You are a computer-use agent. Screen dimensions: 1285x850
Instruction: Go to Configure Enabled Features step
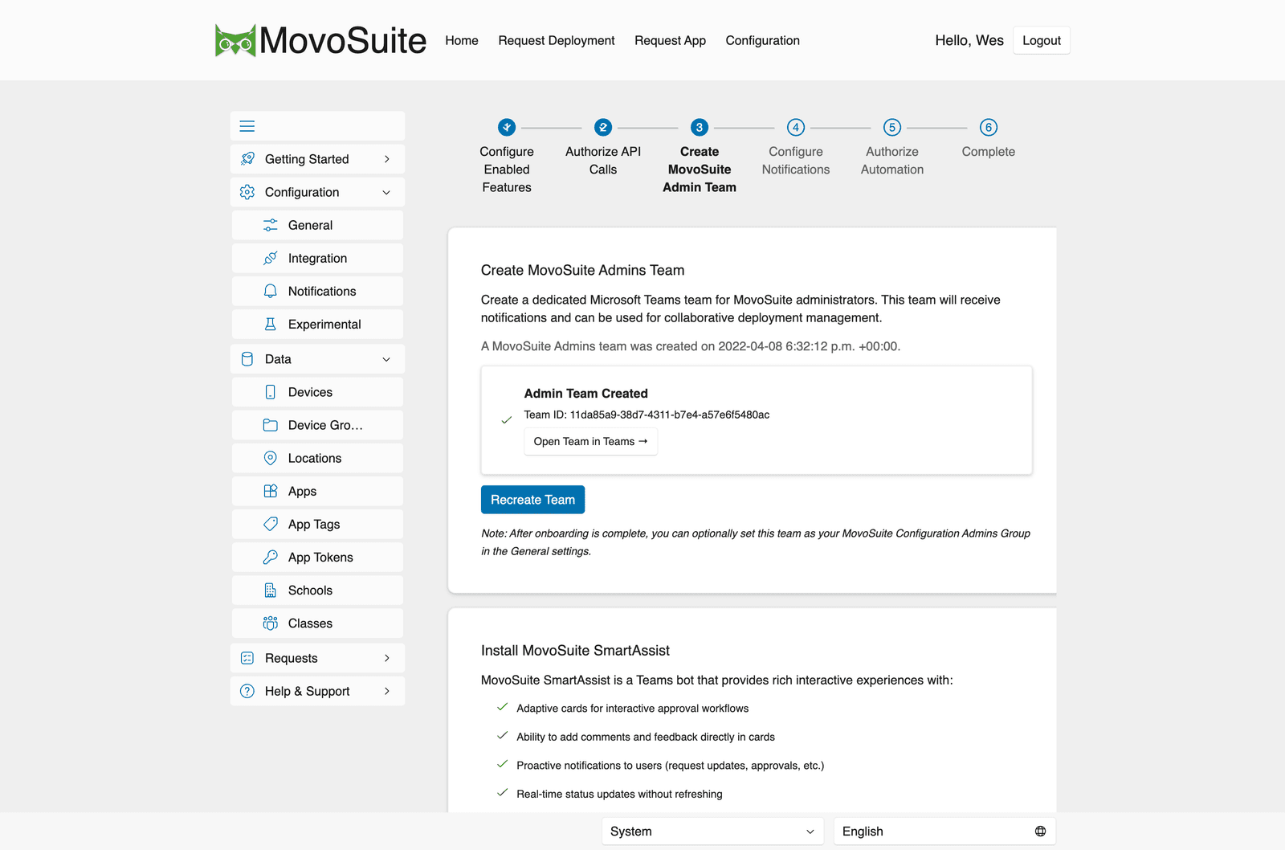click(507, 170)
